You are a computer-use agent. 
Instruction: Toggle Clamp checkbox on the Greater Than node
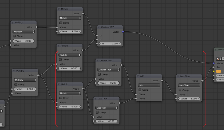(99, 74)
